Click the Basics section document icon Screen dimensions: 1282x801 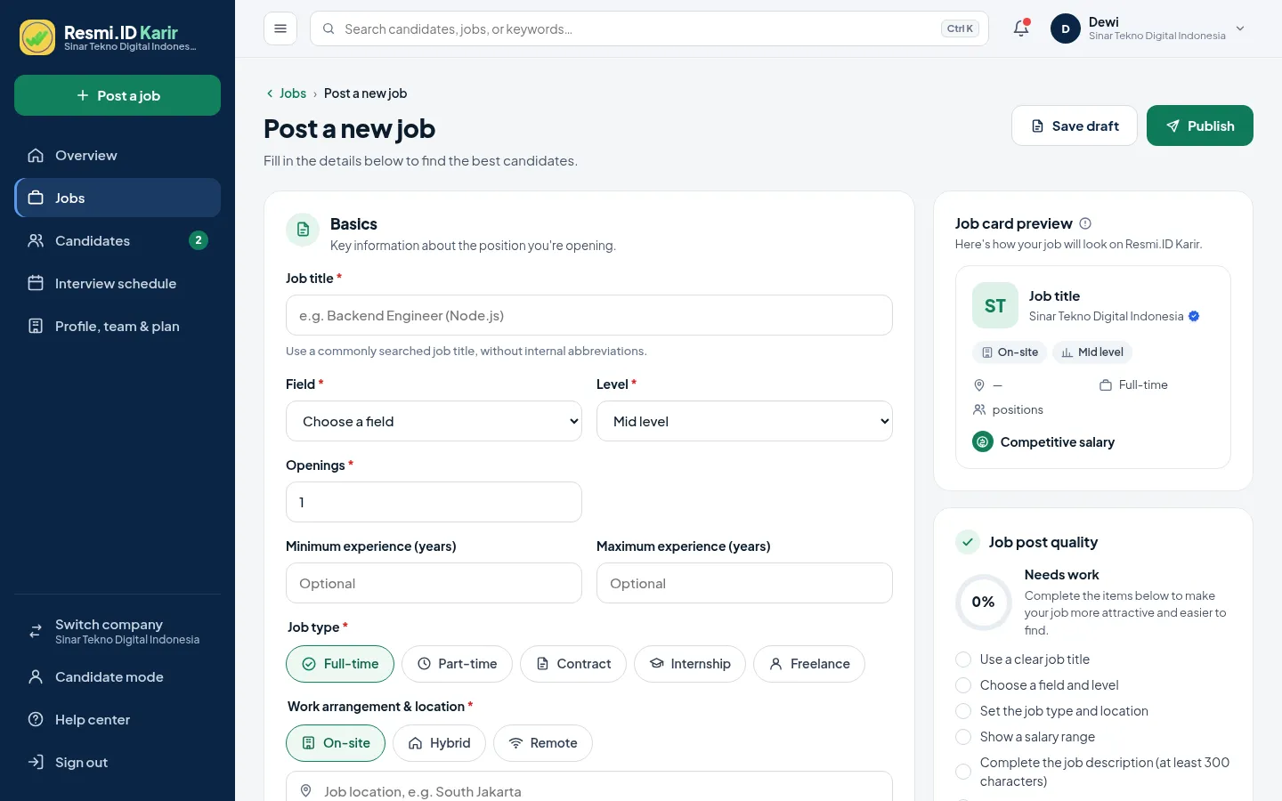(x=303, y=230)
